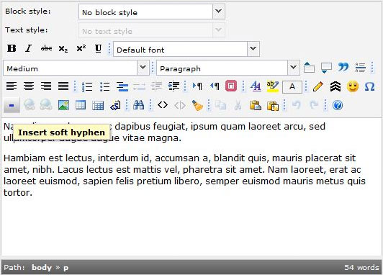Click the black chevrons icon
The height and width of the screenshot is (275, 383).
[335, 86]
